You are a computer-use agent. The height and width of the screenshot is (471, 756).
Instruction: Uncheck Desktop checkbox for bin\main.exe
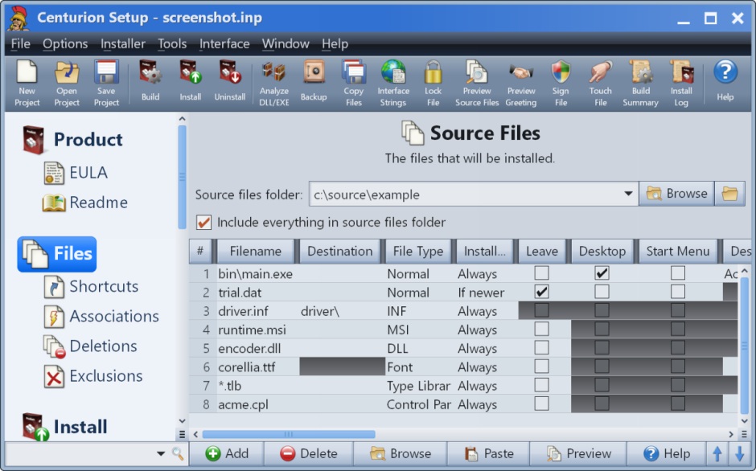click(x=602, y=273)
